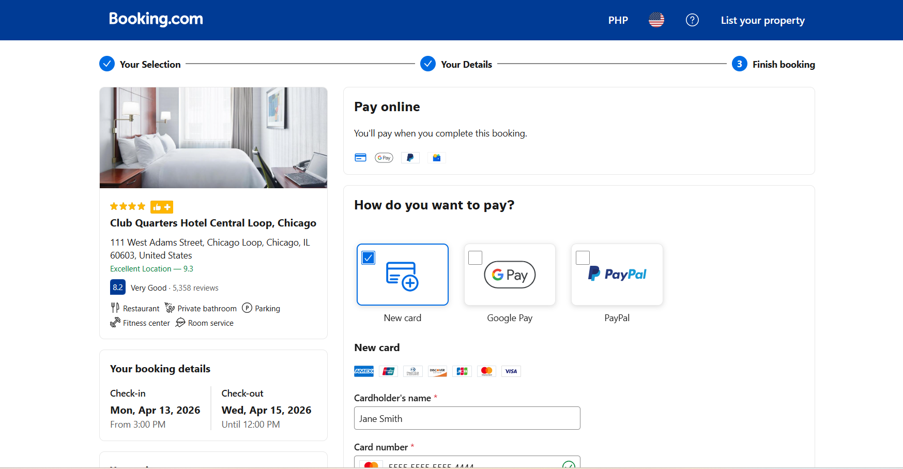Open the help question mark icon
The image size is (903, 469).
coord(692,20)
